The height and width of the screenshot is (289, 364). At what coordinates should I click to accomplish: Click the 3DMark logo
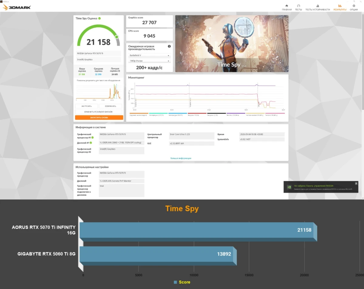tap(17, 7)
